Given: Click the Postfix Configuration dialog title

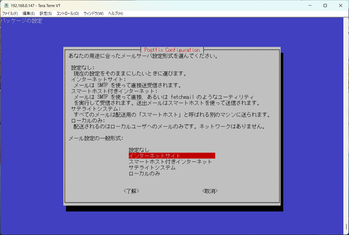Looking at the screenshot, I should pos(172,50).
